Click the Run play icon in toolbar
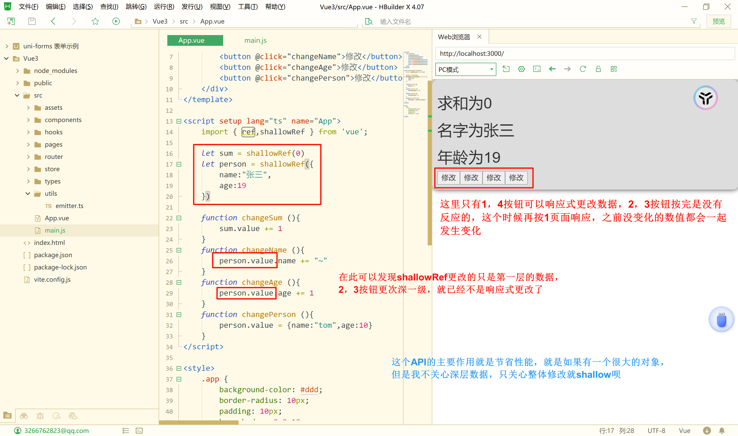This screenshot has width=738, height=436. (x=116, y=21)
